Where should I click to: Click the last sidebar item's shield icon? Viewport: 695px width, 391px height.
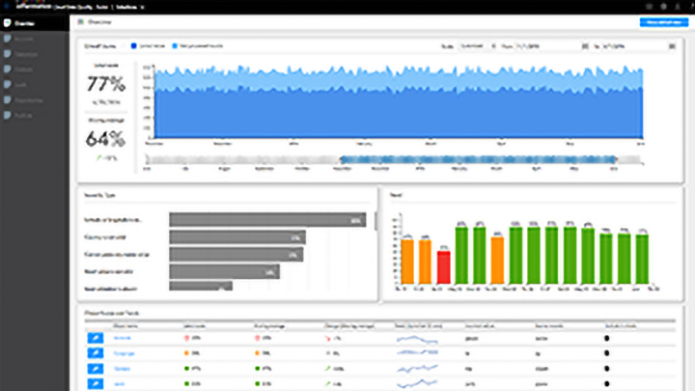(7, 115)
